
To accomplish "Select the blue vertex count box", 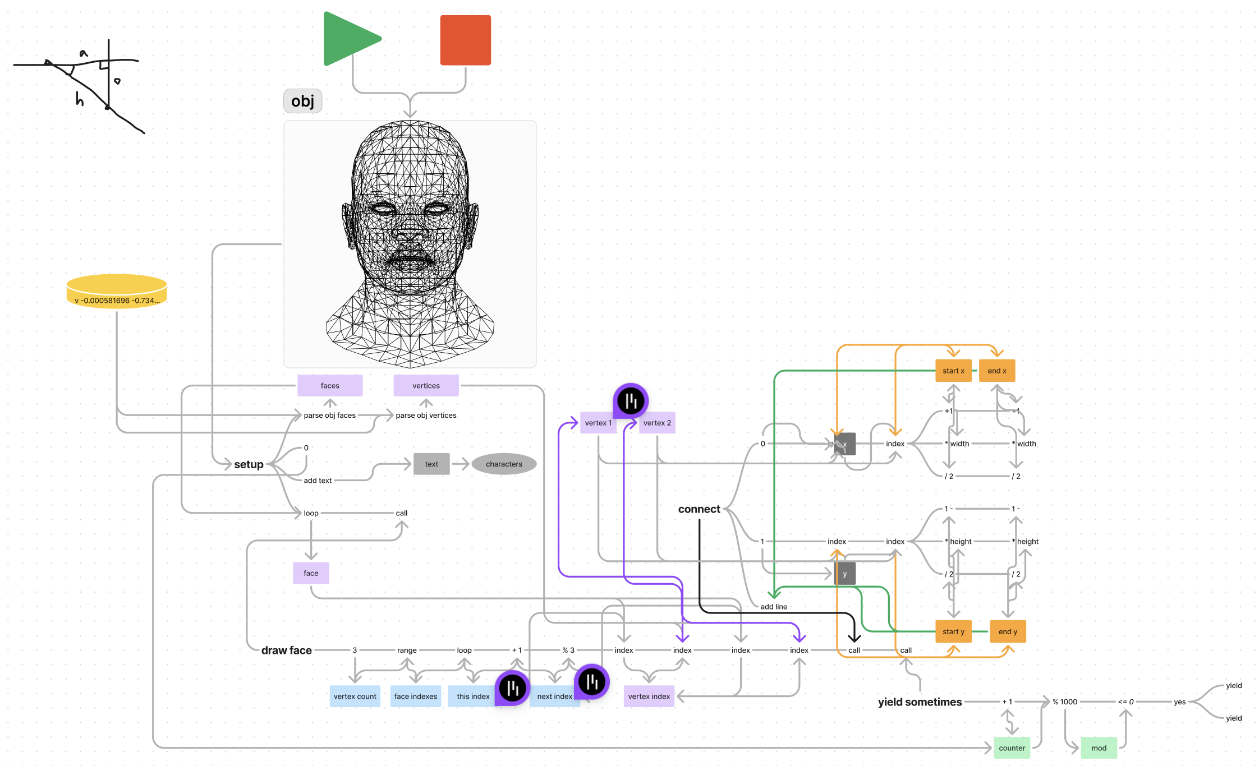I will click(355, 696).
